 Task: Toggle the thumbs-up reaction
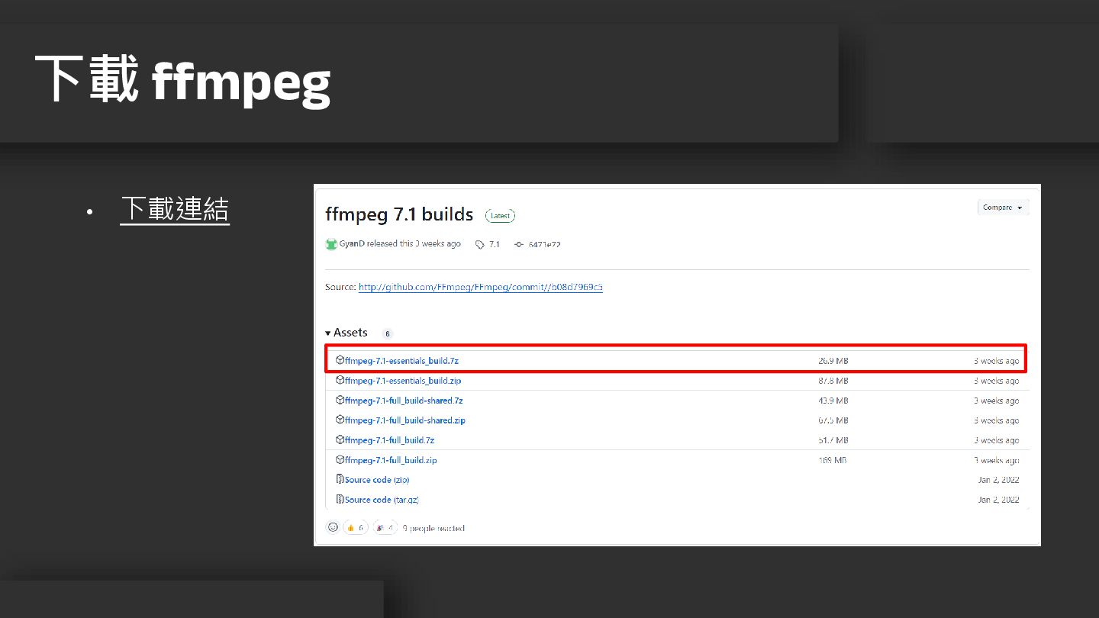point(356,527)
